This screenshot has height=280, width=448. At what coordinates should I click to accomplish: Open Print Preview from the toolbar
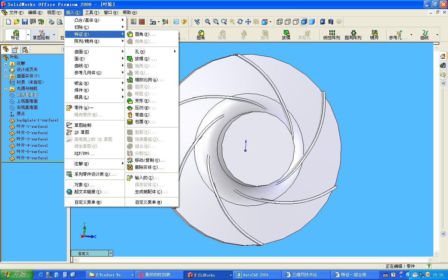pyautogui.click(x=59, y=22)
